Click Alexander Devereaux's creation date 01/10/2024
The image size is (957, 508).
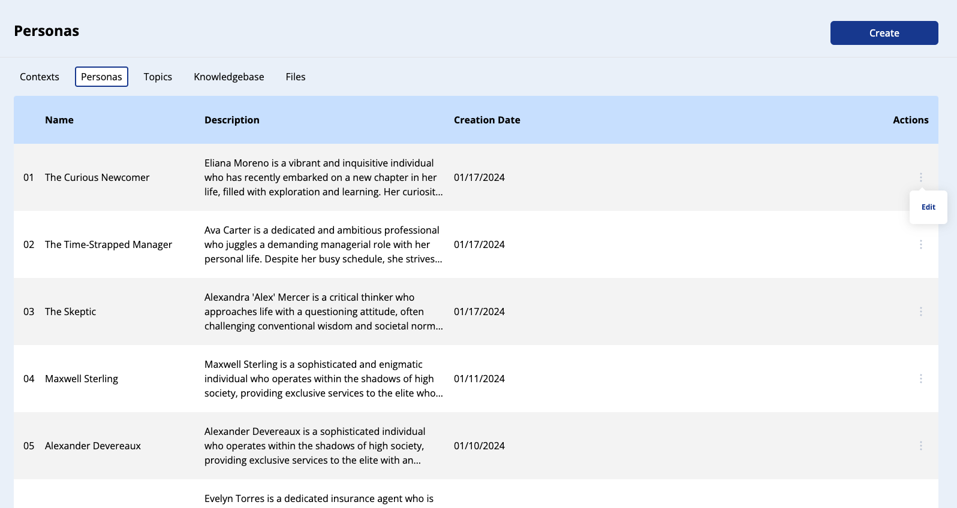(x=479, y=446)
